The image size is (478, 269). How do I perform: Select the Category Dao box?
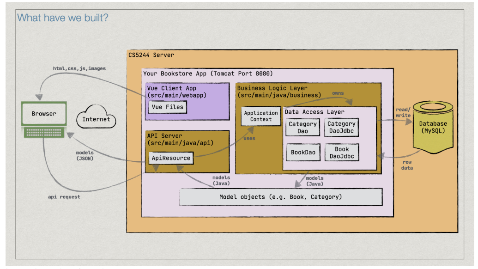pyautogui.click(x=303, y=128)
